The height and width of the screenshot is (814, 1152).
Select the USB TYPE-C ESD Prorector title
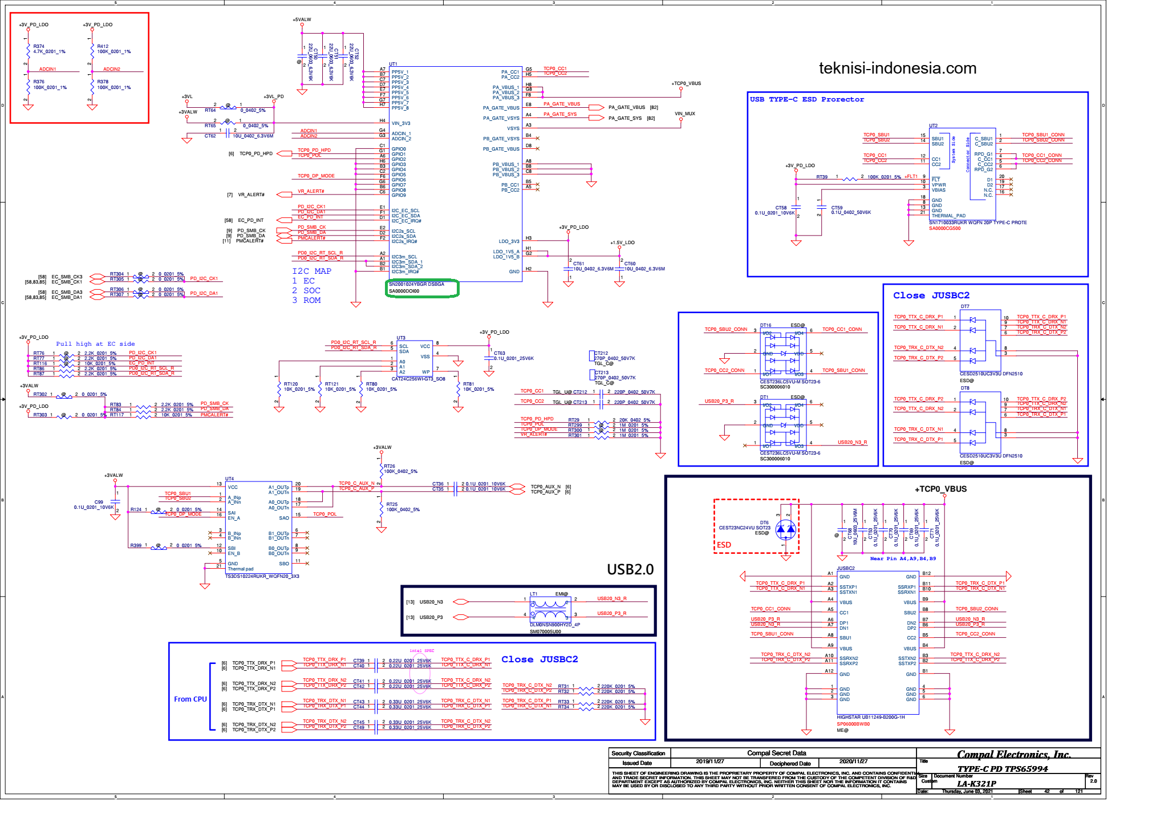806,99
